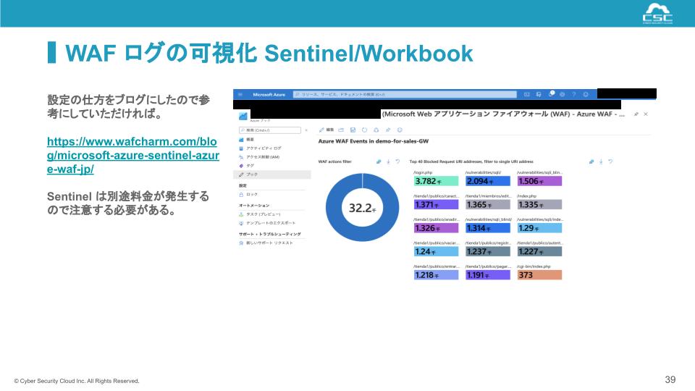Screen dimensions: 695x391
Task: Open the Azure feedback smiley icon
Action: [x=586, y=94]
